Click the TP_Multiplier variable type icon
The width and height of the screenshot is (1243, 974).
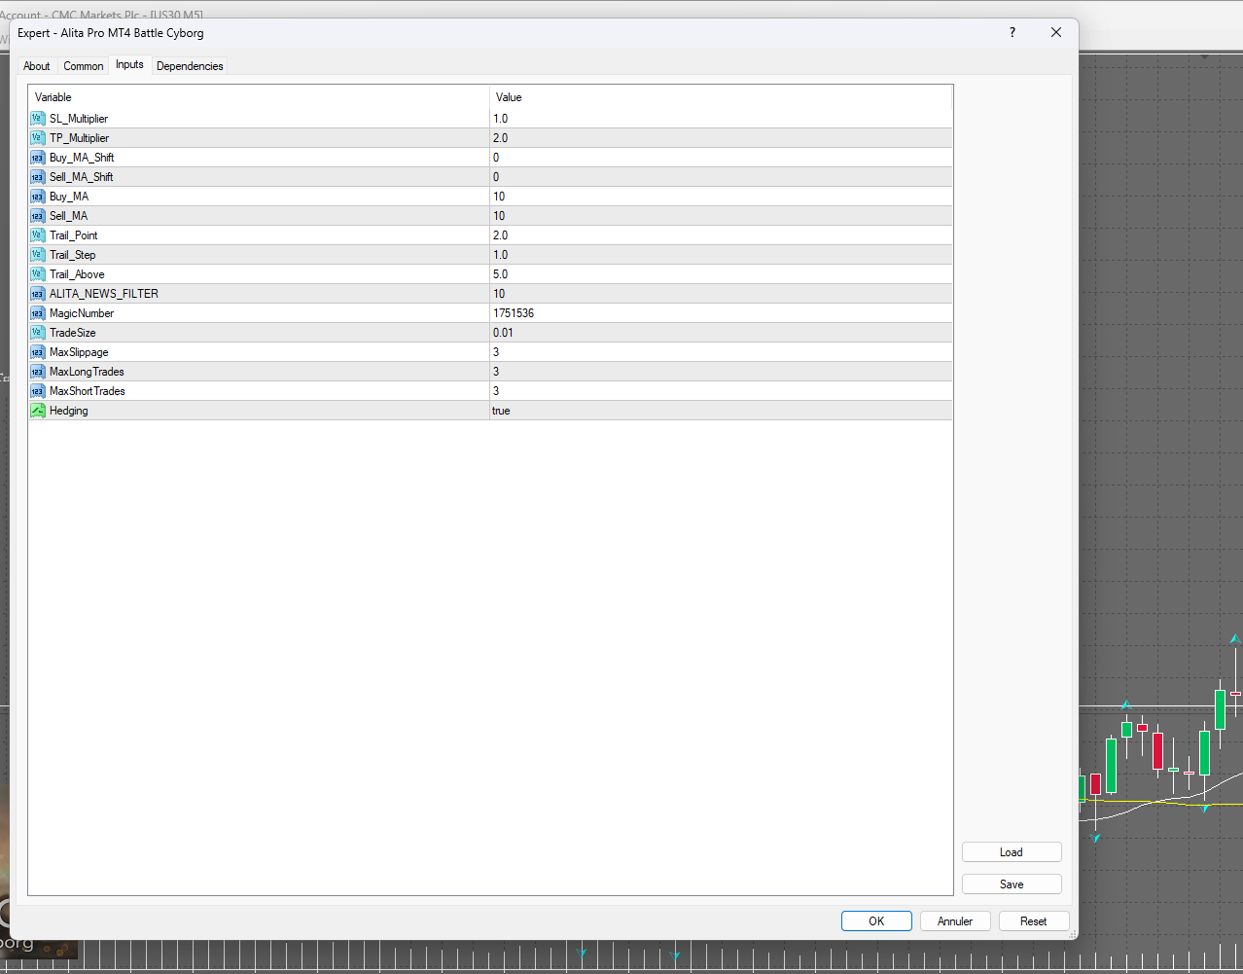click(38, 138)
